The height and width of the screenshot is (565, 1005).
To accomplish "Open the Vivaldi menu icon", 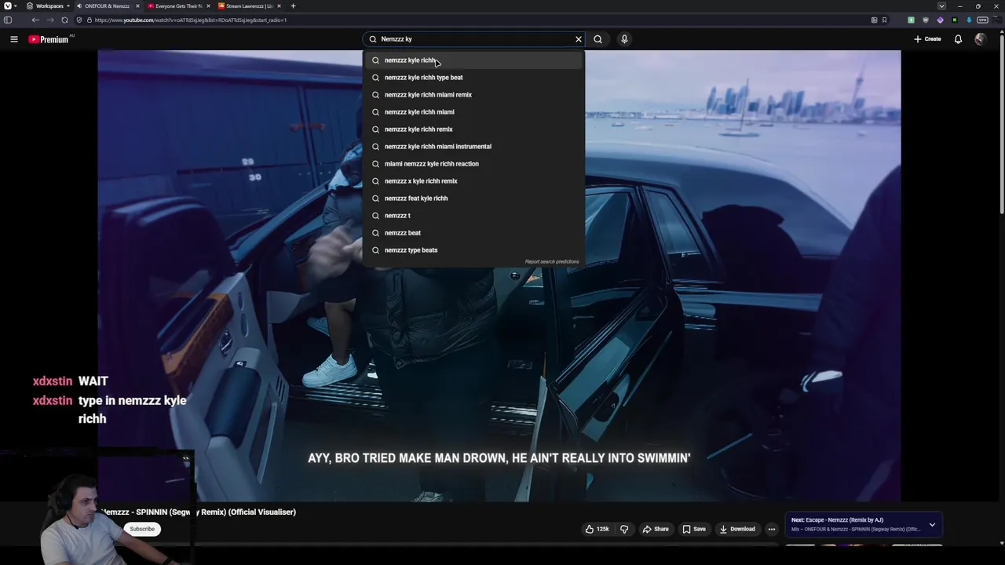I will pos(8,6).
